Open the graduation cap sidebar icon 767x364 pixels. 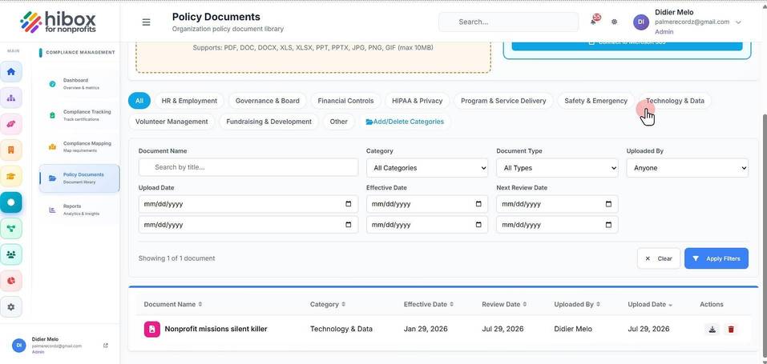click(10, 176)
